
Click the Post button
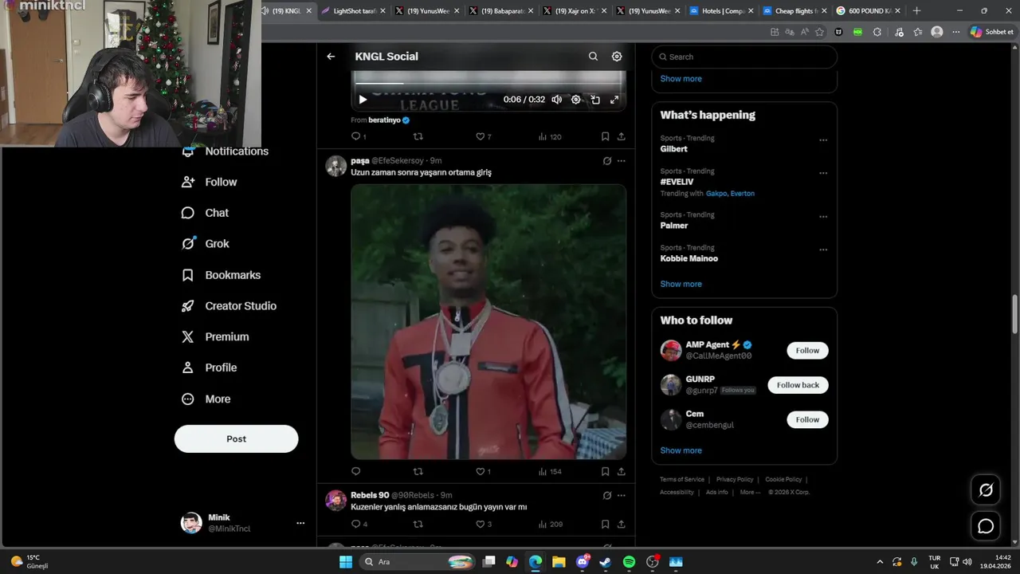click(236, 438)
